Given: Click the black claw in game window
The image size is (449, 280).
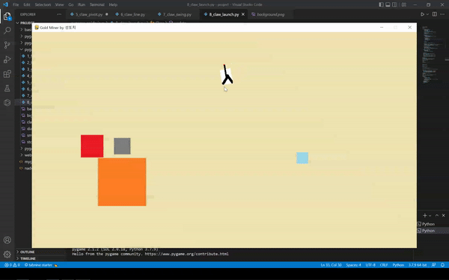Looking at the screenshot, I should (x=227, y=75).
